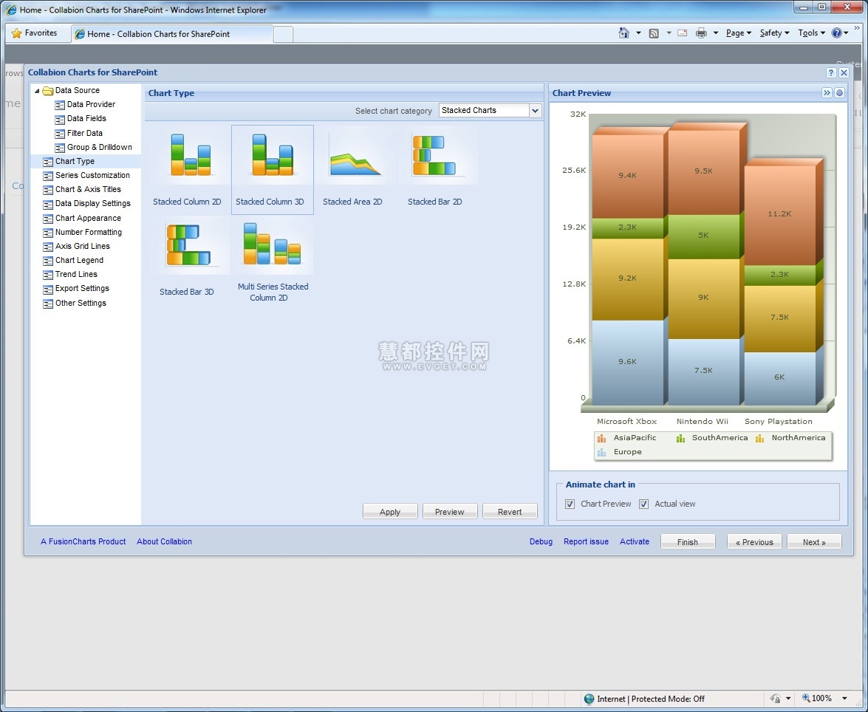Open the chart category dropdown
The image size is (868, 712).
(535, 111)
